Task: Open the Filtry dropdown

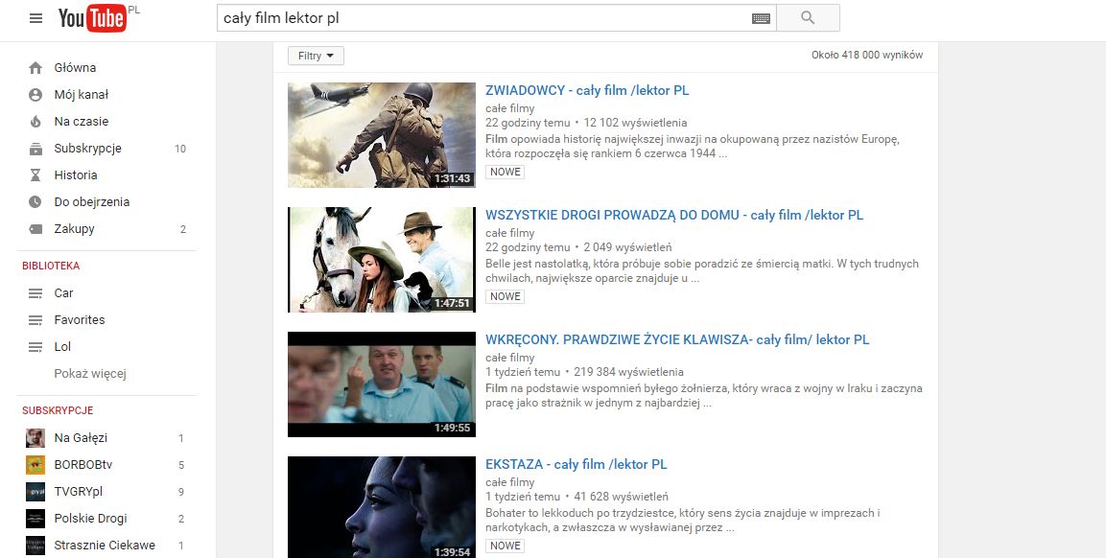Action: 315,56
